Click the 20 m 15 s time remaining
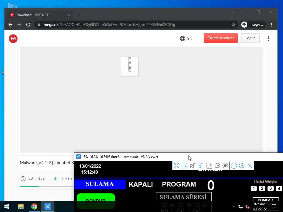This screenshot has width=283, height=212. click(x=36, y=178)
